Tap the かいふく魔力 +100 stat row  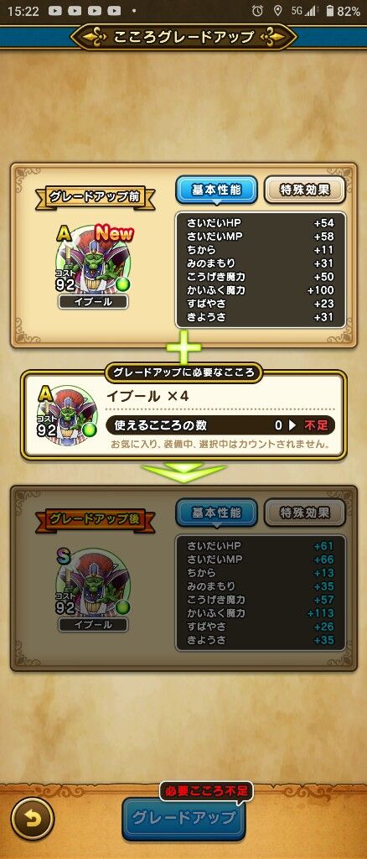pos(261,290)
